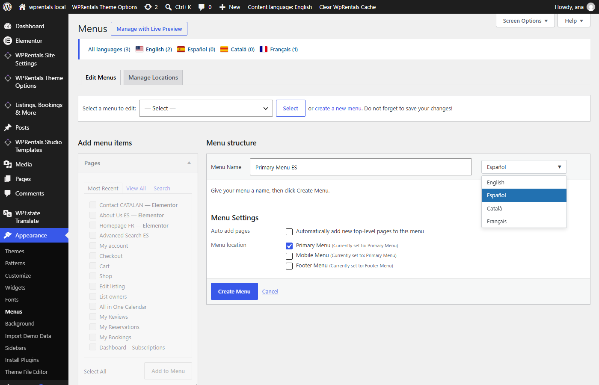
Task: Switch to the View All pages tab
Action: point(136,188)
